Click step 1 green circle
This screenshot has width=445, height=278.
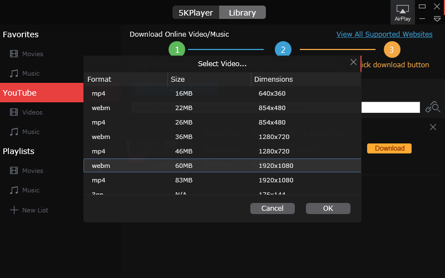point(177,49)
